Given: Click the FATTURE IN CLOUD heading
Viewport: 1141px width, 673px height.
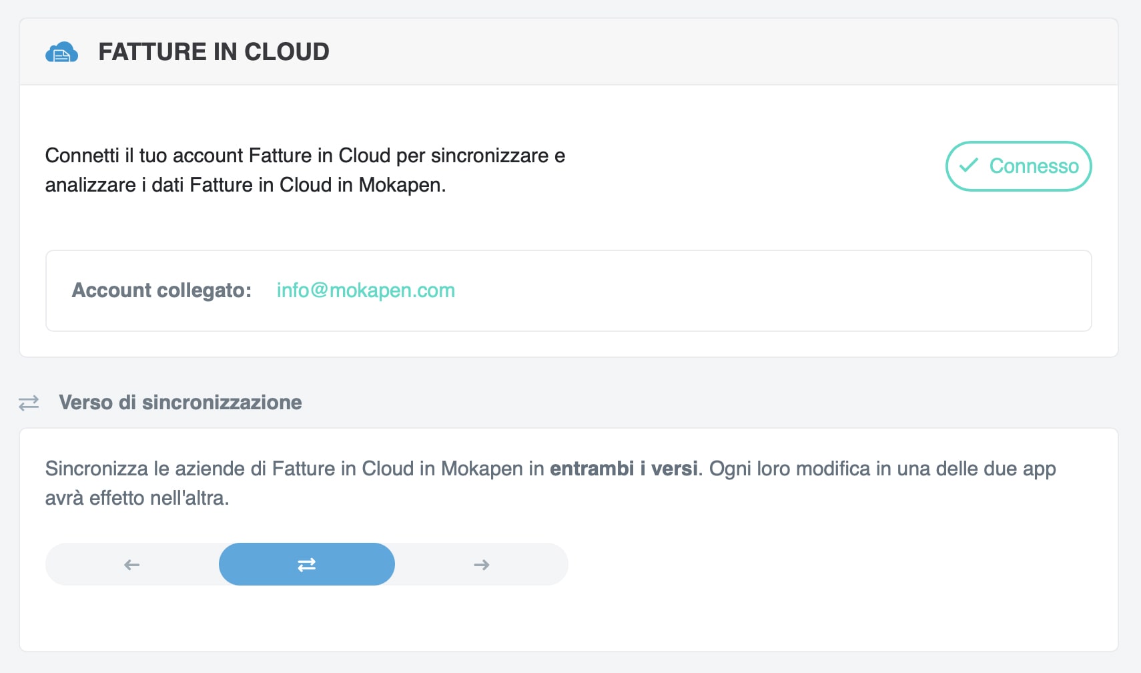Looking at the screenshot, I should point(214,52).
